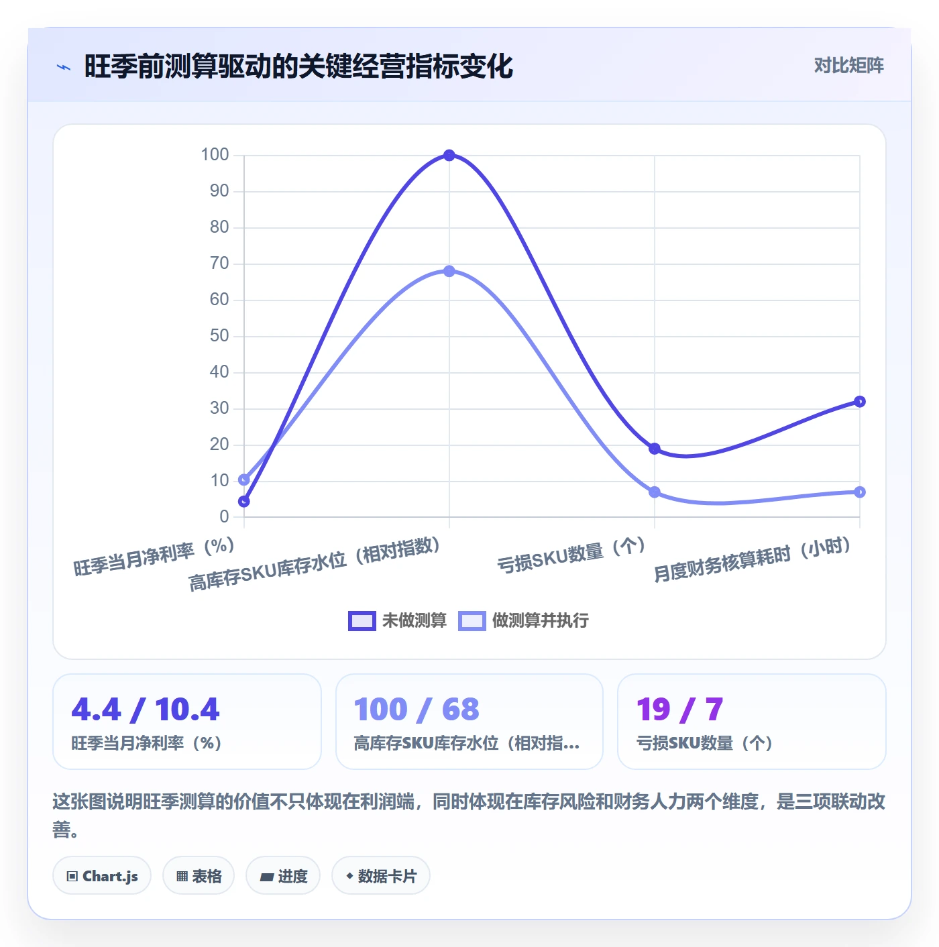The height and width of the screenshot is (947, 939).
Task: Click the card caption 旺季当月净利率（%）
Action: point(146,743)
